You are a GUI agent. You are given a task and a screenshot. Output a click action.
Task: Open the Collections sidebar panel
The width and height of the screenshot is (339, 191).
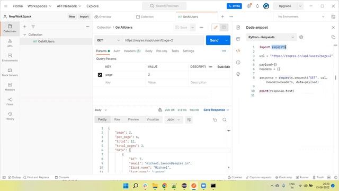pos(10,28)
